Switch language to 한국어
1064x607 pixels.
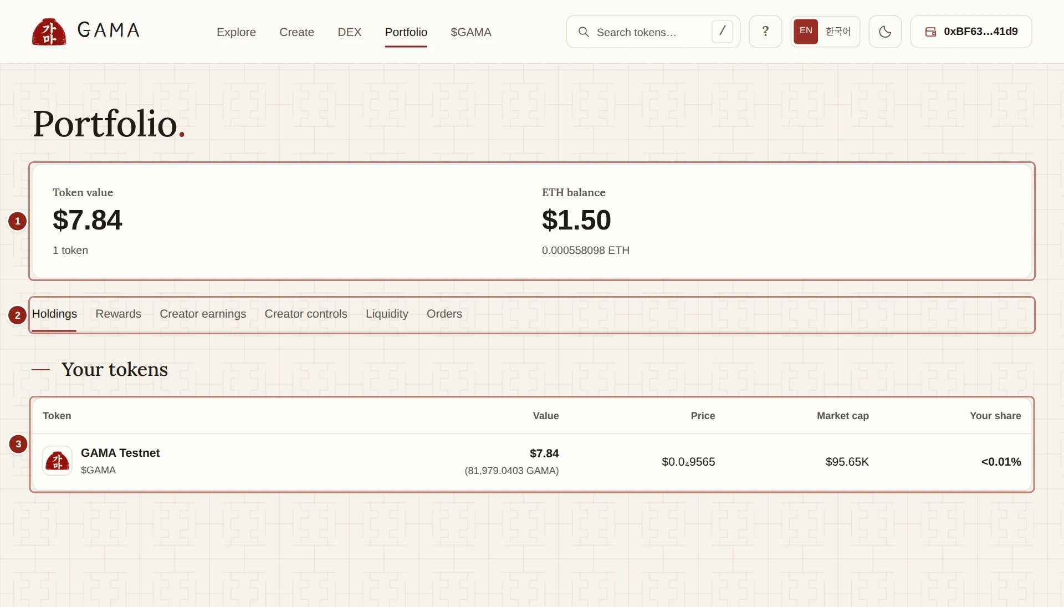(838, 32)
